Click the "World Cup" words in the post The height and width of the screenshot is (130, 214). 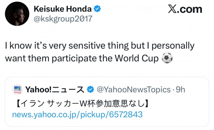(136, 59)
